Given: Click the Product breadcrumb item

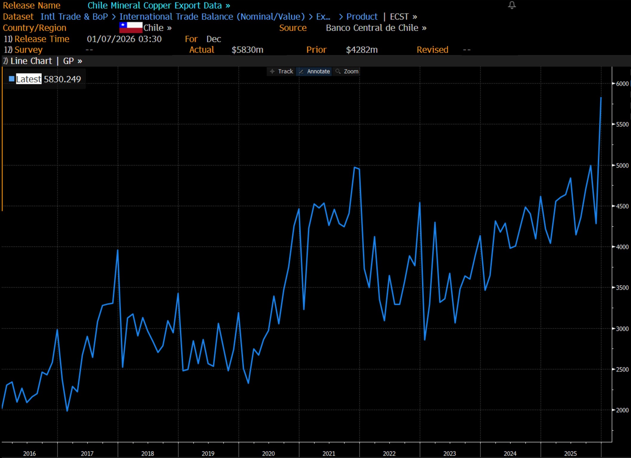Looking at the screenshot, I should (x=362, y=17).
